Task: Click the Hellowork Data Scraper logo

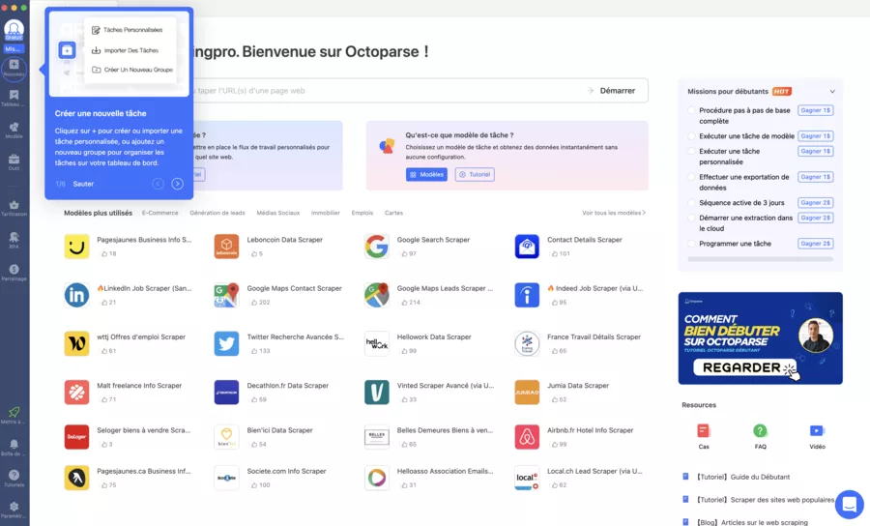Action: pyautogui.click(x=377, y=343)
